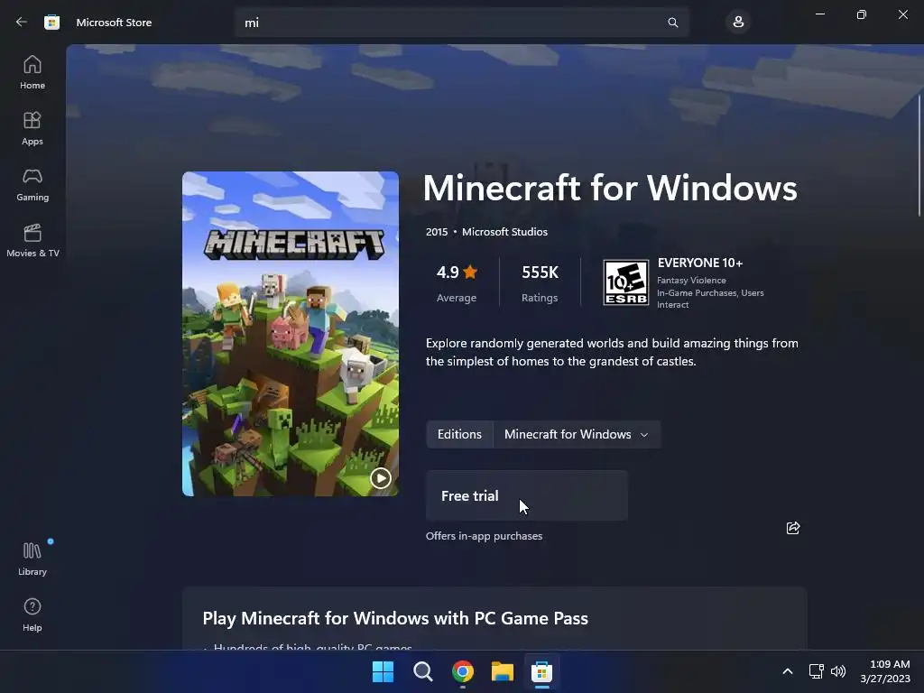Click the Editions label
The height and width of the screenshot is (693, 924).
click(459, 434)
